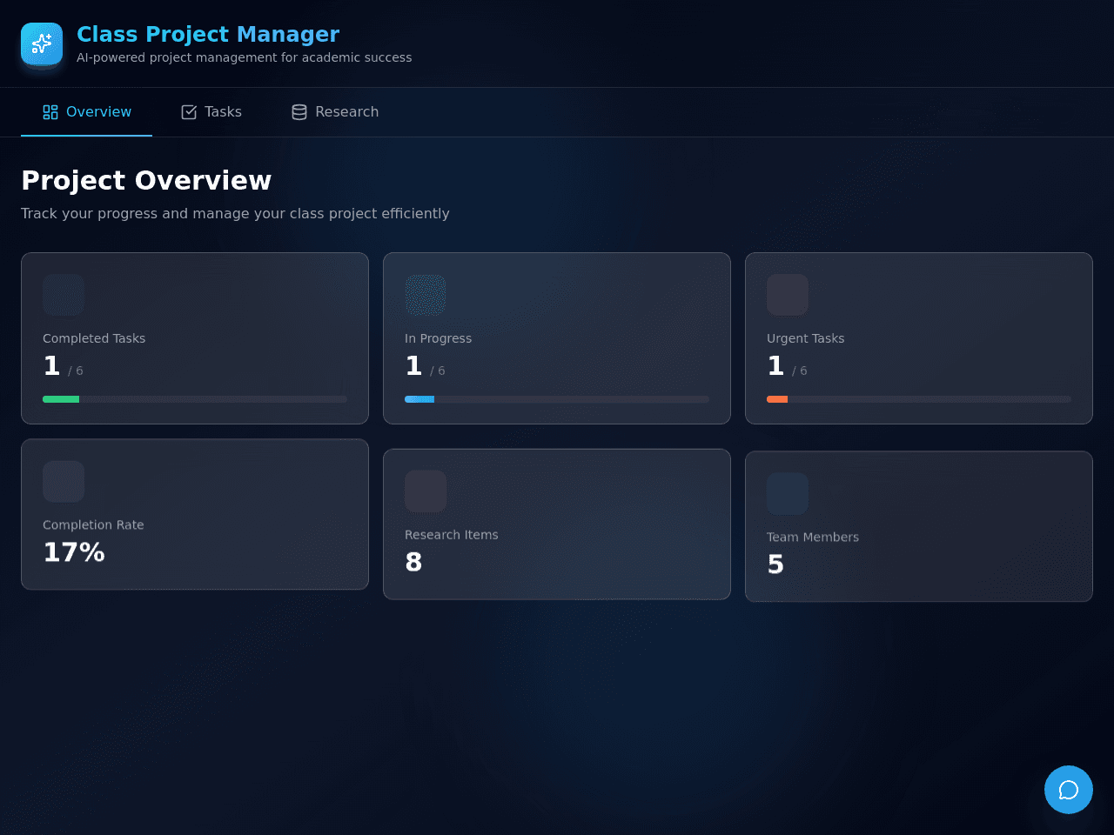
Task: Click the Team Members card icon
Action: coord(788,493)
